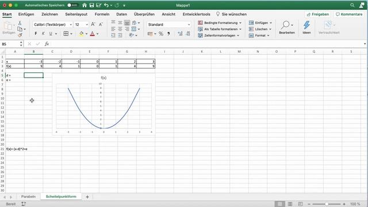Screen dimensions: 368x207
Task: Open Als Tabelle formatieren menu
Action: coord(220,29)
